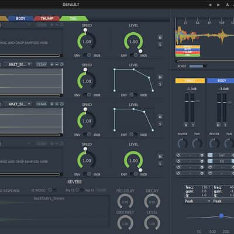Enable the fourth FX slot power icon on yellow channel
This screenshot has height=234, width=234.
point(178,173)
